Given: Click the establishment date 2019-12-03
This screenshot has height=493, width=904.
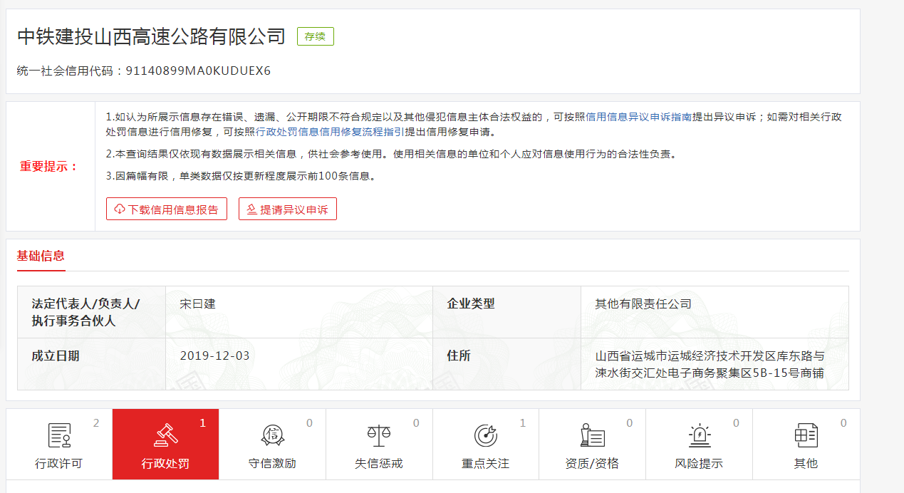Looking at the screenshot, I should pyautogui.click(x=215, y=356).
